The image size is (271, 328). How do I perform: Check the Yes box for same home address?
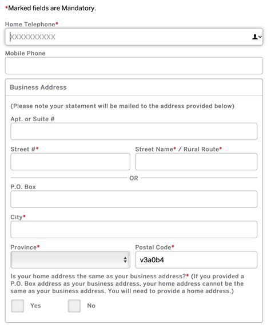click(x=17, y=306)
